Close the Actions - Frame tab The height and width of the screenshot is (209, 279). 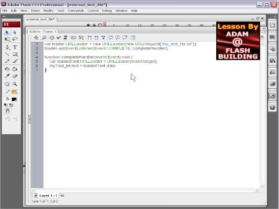pos(55,31)
